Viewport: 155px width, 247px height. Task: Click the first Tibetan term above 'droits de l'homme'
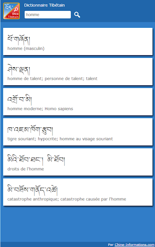[25, 159]
